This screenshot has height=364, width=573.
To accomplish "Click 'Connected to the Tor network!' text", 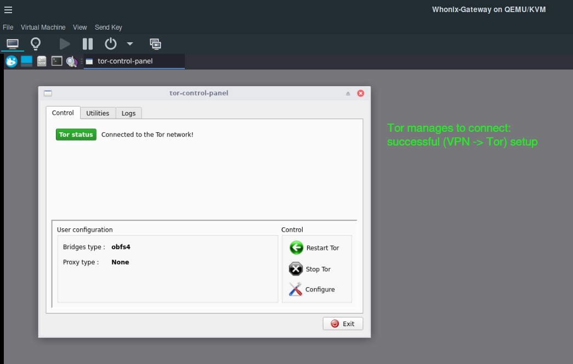I will [x=147, y=135].
